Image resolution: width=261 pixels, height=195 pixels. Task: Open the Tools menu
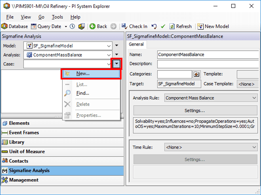(x=57, y=17)
